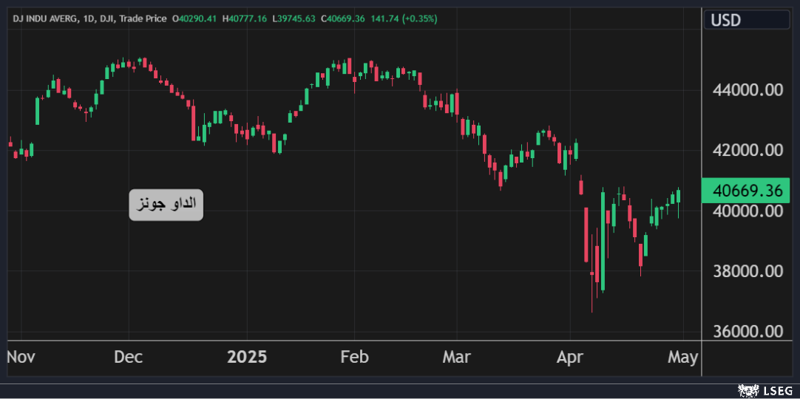Select the Dec marker on time axis
This screenshot has width=800, height=399.
(128, 358)
